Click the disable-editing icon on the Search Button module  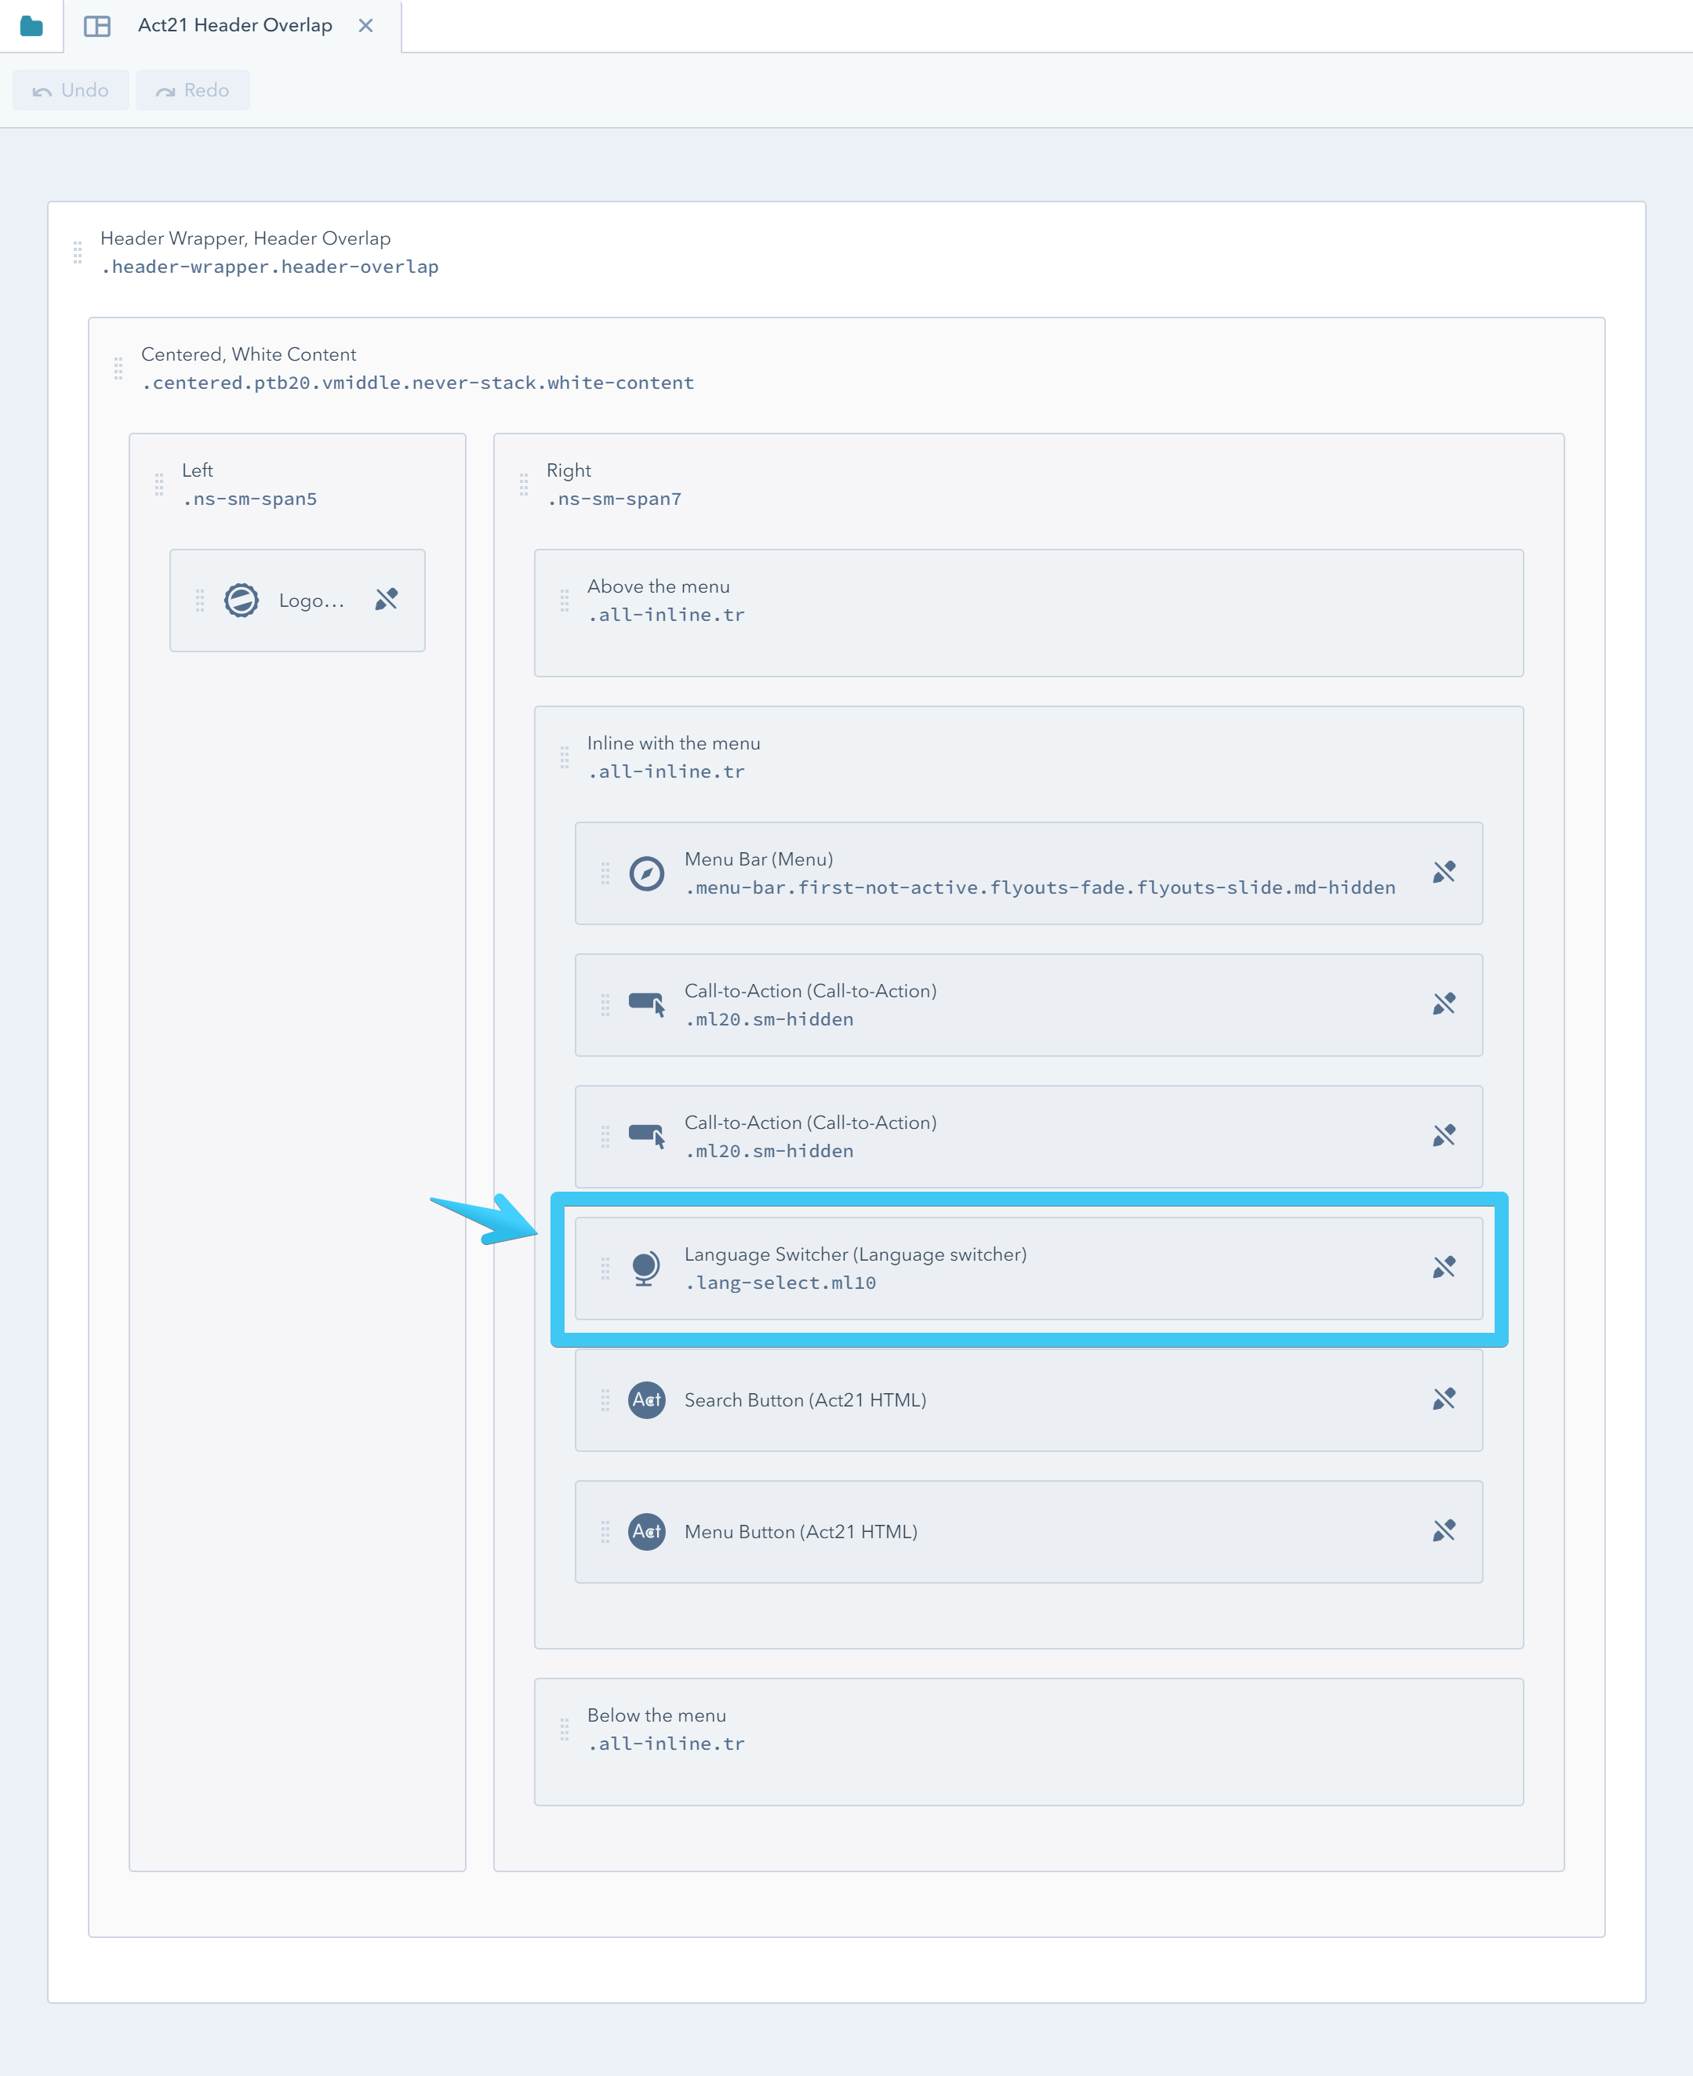tap(1444, 1400)
